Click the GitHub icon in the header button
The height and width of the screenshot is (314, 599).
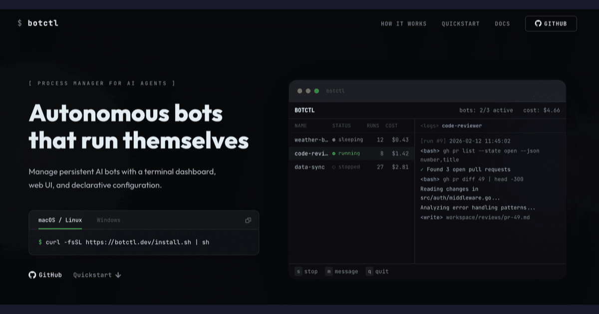coord(538,23)
